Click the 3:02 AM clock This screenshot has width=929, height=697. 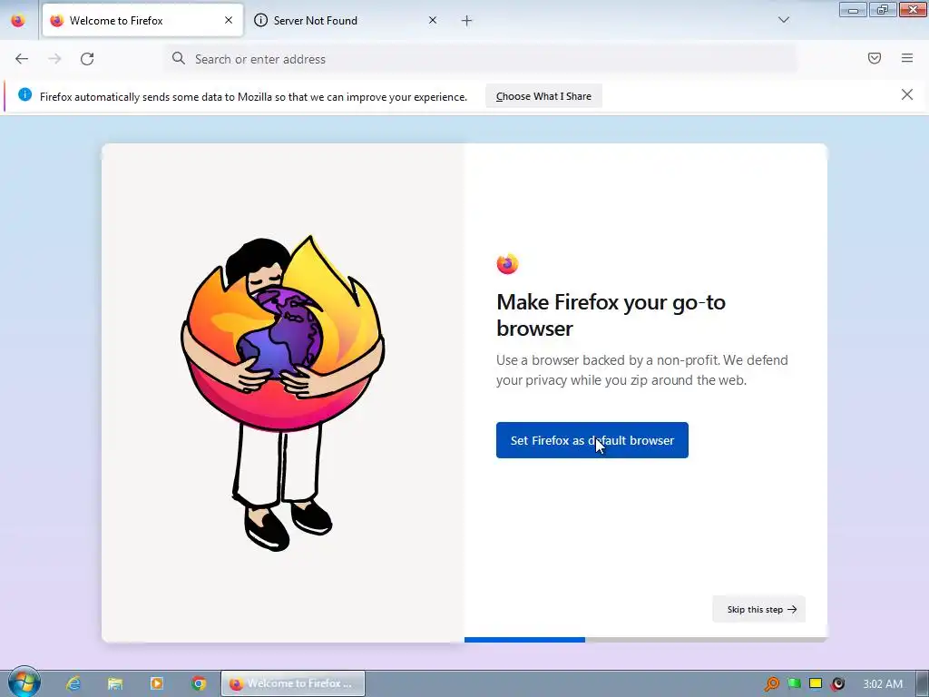[x=883, y=684]
